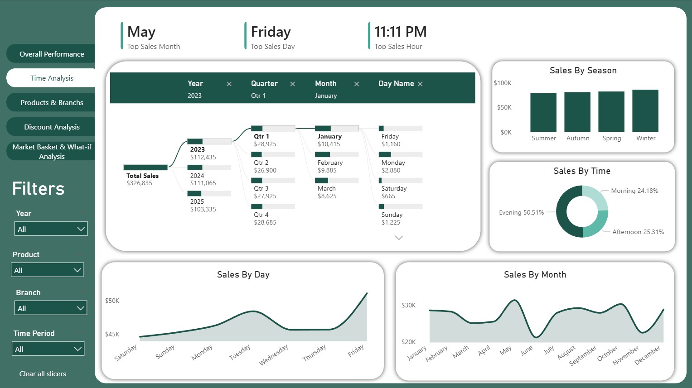The image size is (692, 388).
Task: Open the Year filter dropdown
Action: pyautogui.click(x=51, y=229)
